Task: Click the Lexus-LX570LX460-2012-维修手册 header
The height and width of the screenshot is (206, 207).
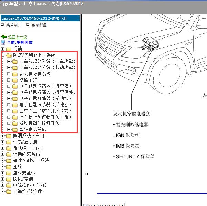Action: tap(40, 18)
